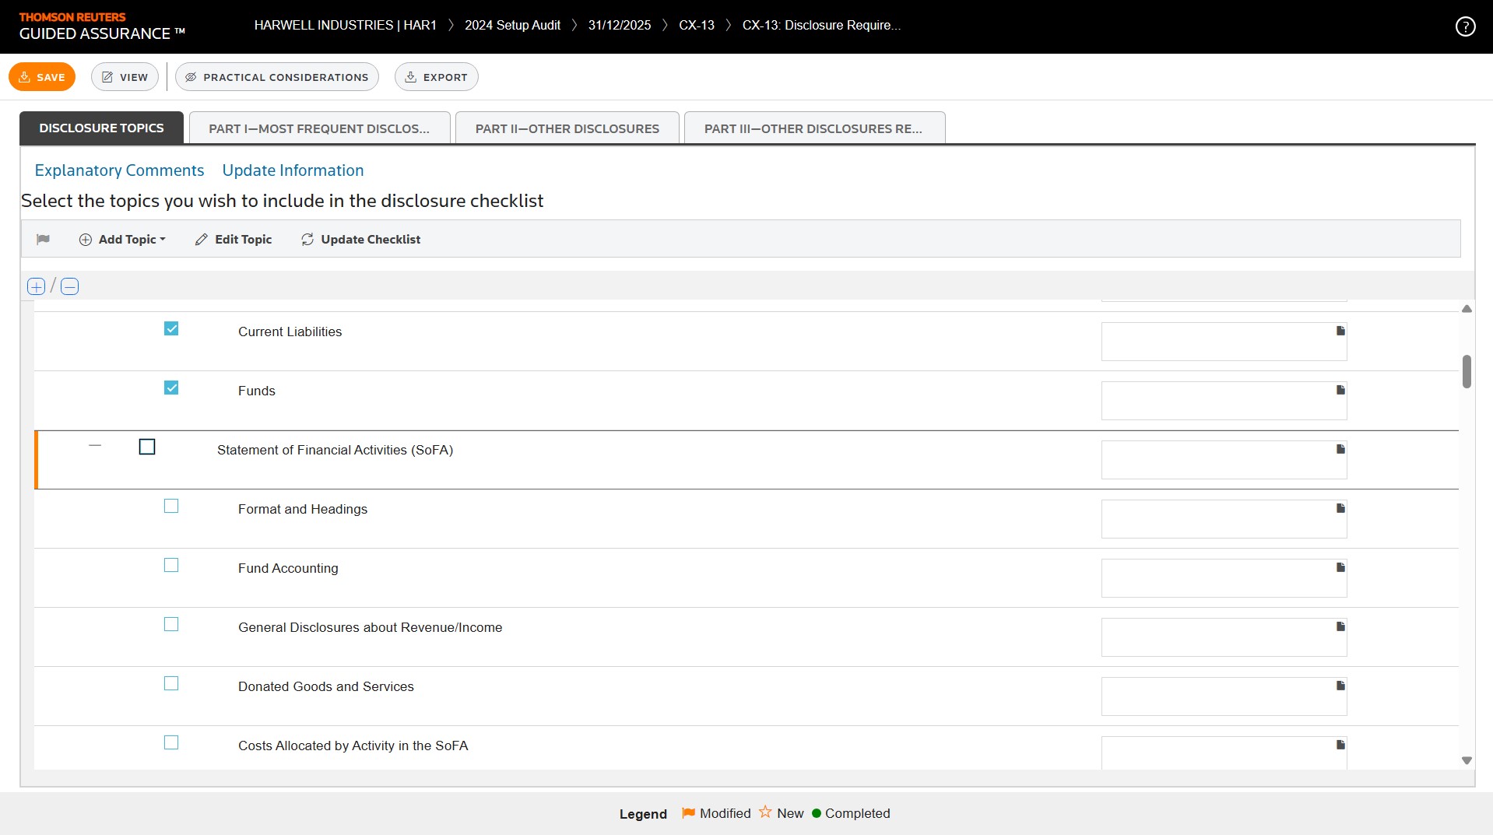Image resolution: width=1493 pixels, height=835 pixels.
Task: Click the collapse all minus icon
Action: (70, 286)
